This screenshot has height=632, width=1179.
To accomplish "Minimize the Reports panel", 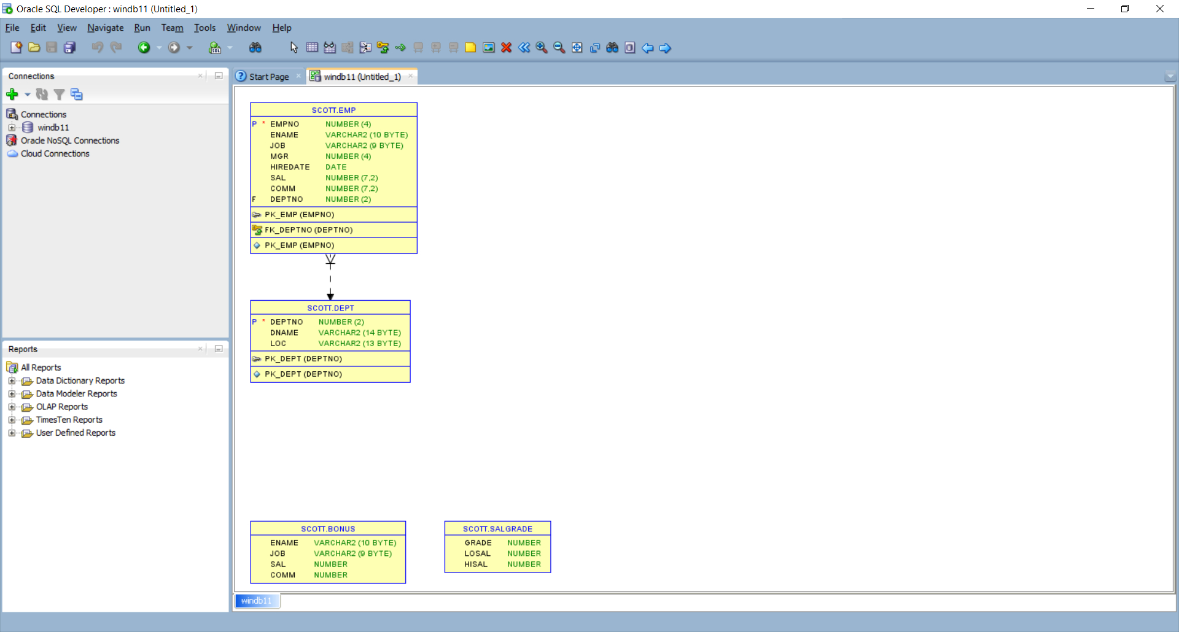I will coord(219,349).
